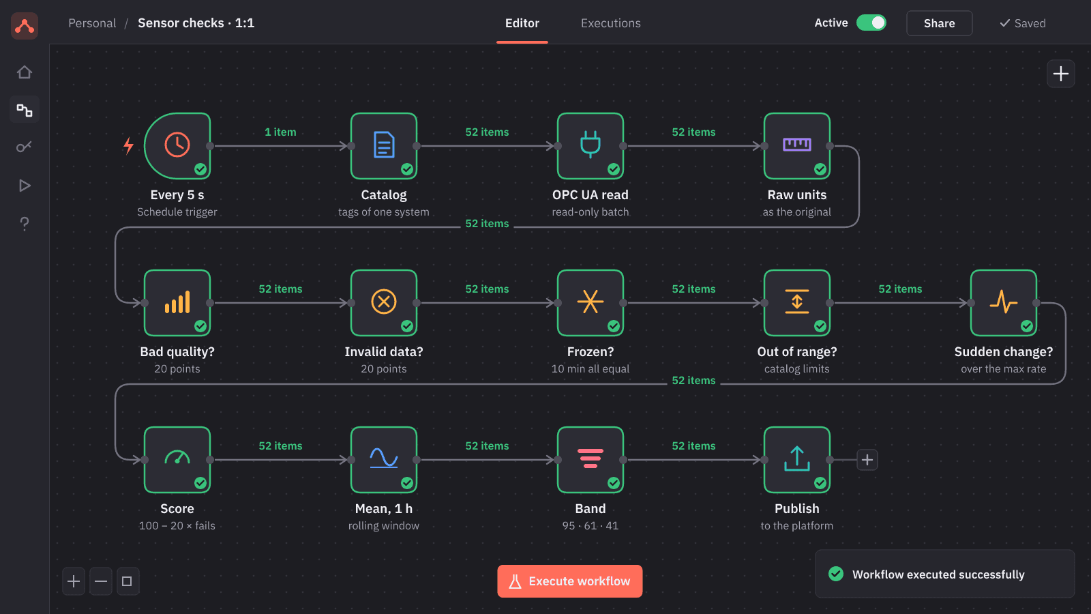Open the Workflows sidebar icon
Viewport: 1091px width, 614px height.
tap(25, 110)
